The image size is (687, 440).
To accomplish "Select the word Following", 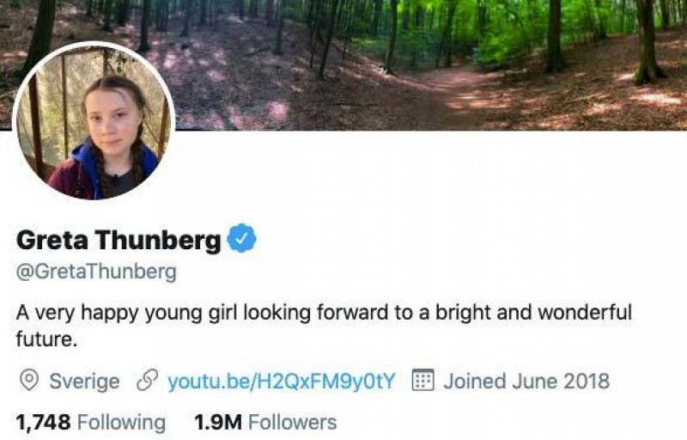I will [x=121, y=422].
